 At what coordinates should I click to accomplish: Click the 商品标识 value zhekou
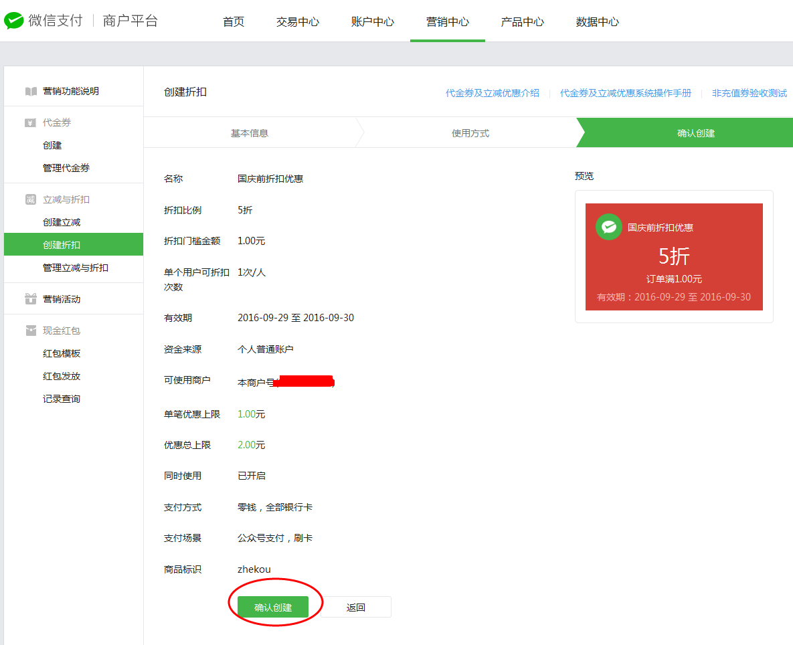[x=254, y=569]
